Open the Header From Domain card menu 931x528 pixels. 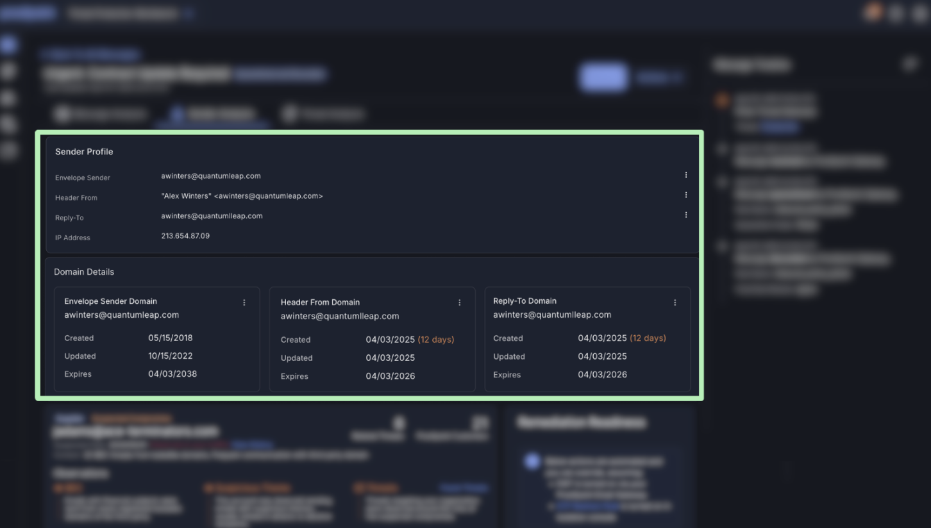click(x=460, y=302)
